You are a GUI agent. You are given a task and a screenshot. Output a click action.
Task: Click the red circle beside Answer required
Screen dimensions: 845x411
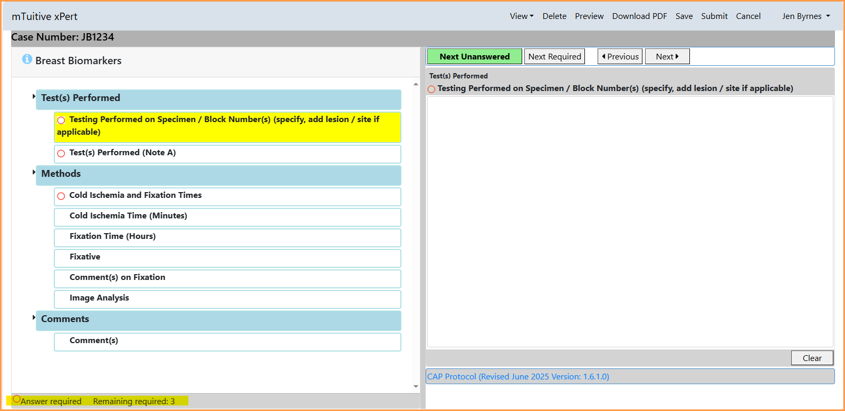click(17, 399)
